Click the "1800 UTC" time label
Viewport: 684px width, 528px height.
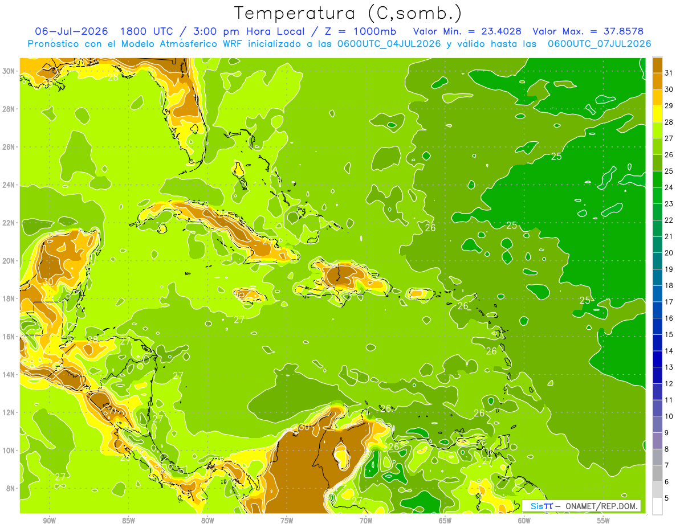pos(148,31)
